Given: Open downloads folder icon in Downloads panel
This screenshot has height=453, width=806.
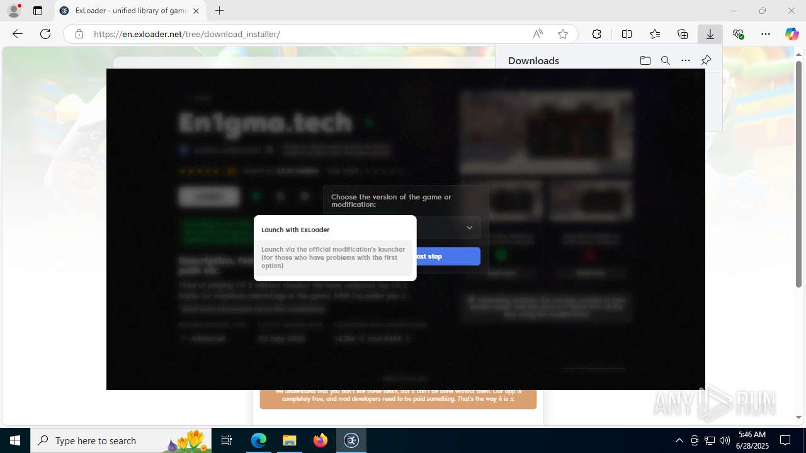Looking at the screenshot, I should 645,60.
